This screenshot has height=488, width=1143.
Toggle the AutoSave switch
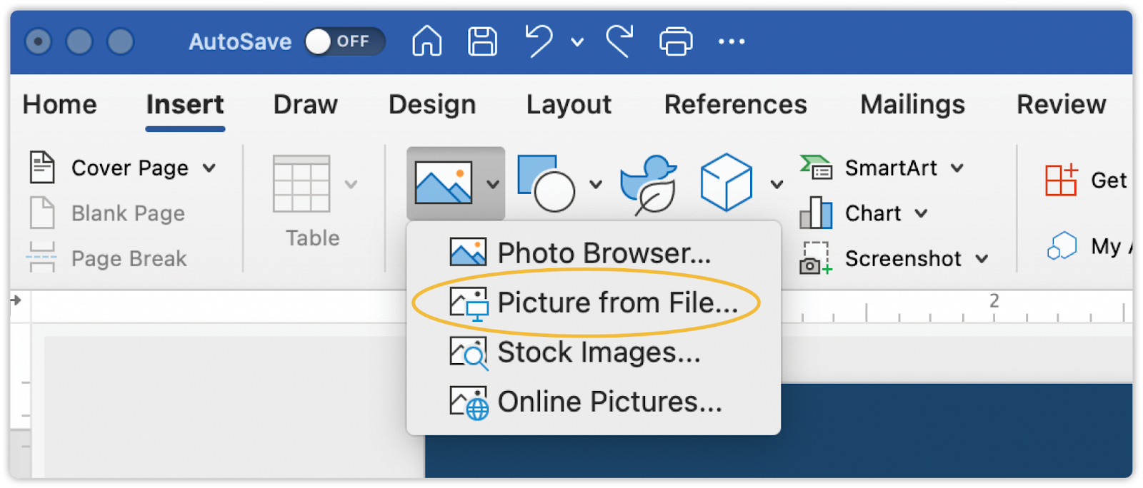pyautogui.click(x=344, y=41)
